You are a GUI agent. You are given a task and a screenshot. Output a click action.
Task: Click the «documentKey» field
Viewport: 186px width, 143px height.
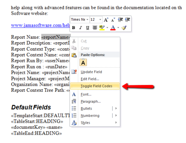28,127
